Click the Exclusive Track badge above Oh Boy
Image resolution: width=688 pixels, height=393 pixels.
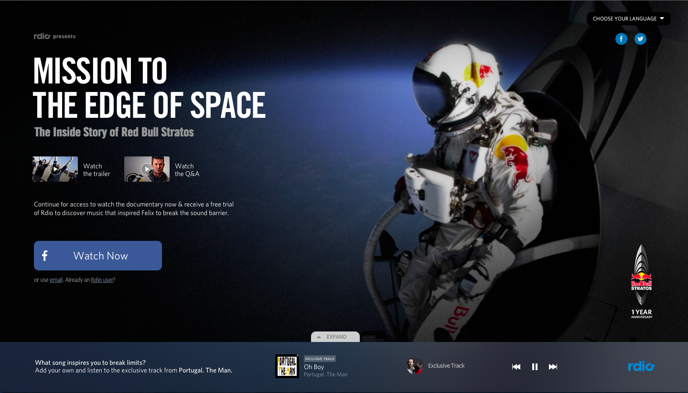pos(320,359)
